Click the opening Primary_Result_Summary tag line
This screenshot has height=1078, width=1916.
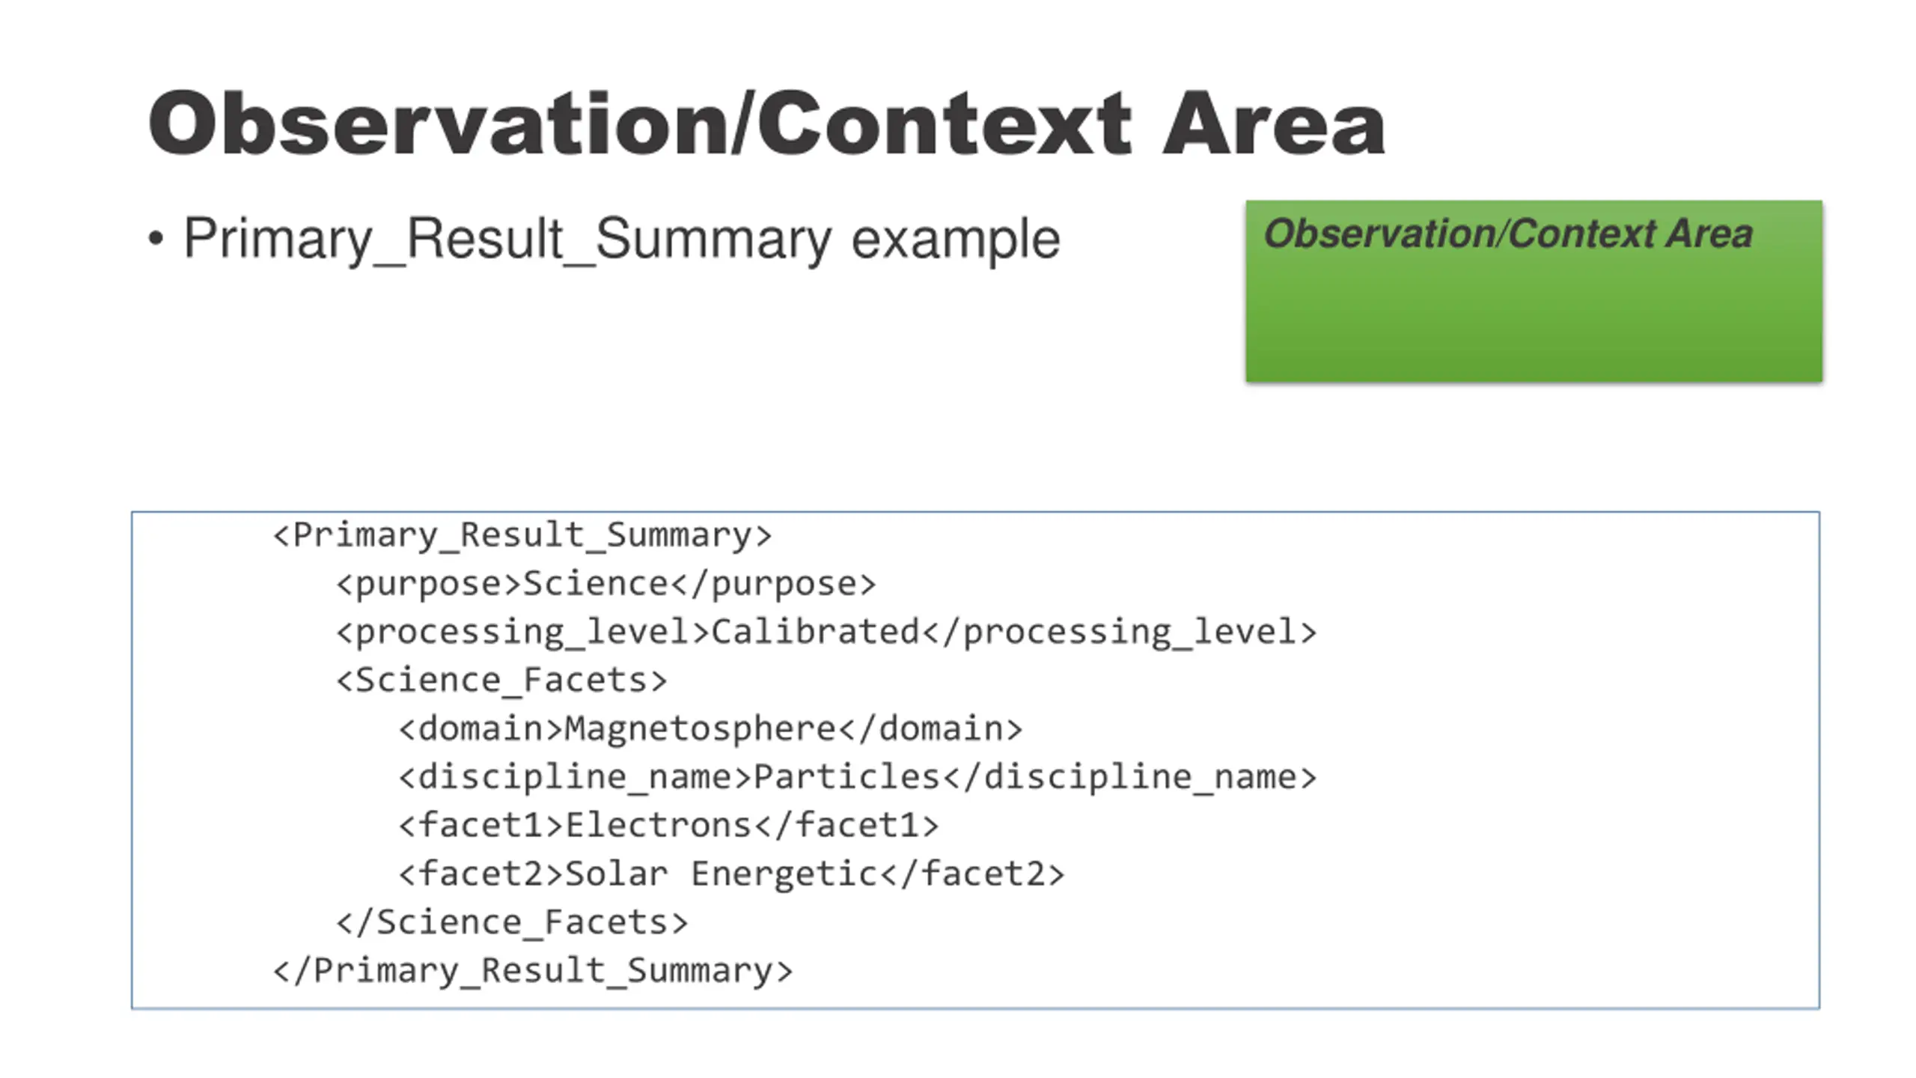pos(522,536)
